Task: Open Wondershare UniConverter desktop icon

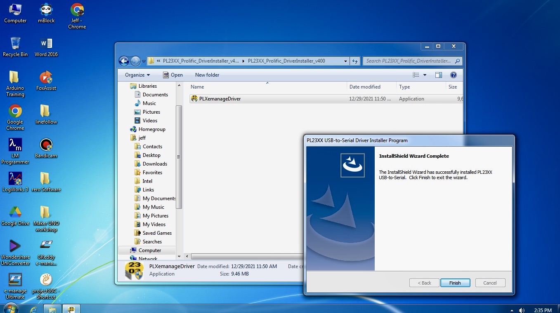Action: pos(15,252)
